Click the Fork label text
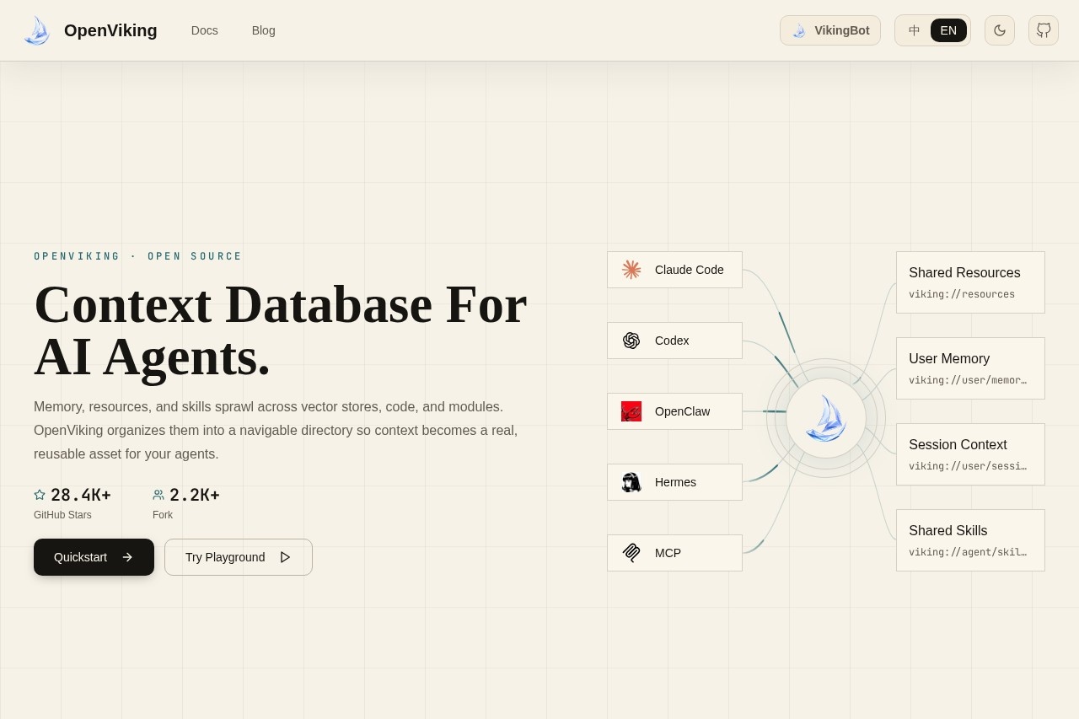 [163, 515]
